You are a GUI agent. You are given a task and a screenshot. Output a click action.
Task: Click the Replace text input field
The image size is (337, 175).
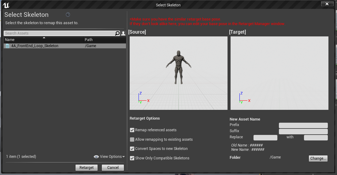(x=265, y=138)
